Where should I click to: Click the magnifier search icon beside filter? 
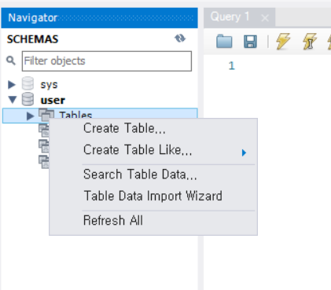coord(11,61)
